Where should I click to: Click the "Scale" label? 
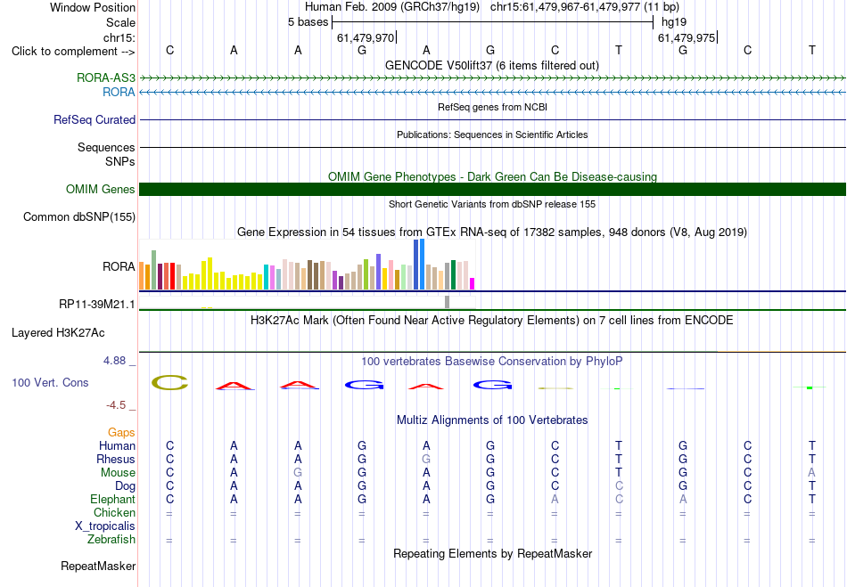121,22
